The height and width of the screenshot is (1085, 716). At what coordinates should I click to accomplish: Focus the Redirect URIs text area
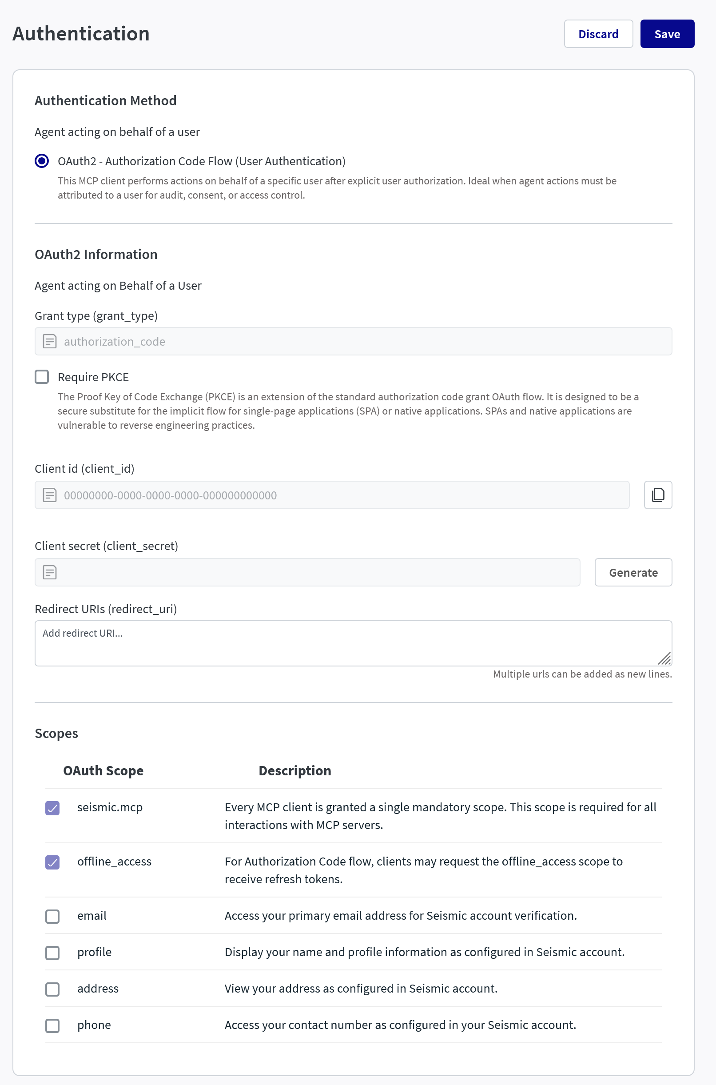tap(347, 642)
